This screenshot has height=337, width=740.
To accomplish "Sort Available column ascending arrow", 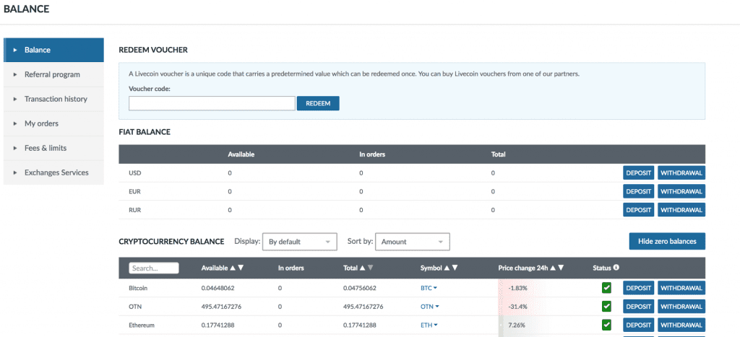I will click(x=232, y=268).
